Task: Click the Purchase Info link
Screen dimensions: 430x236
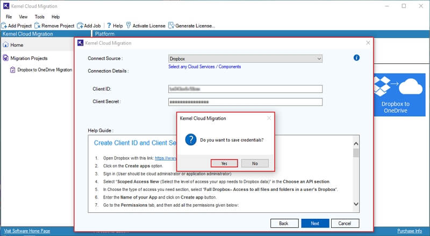Action: 410,231
